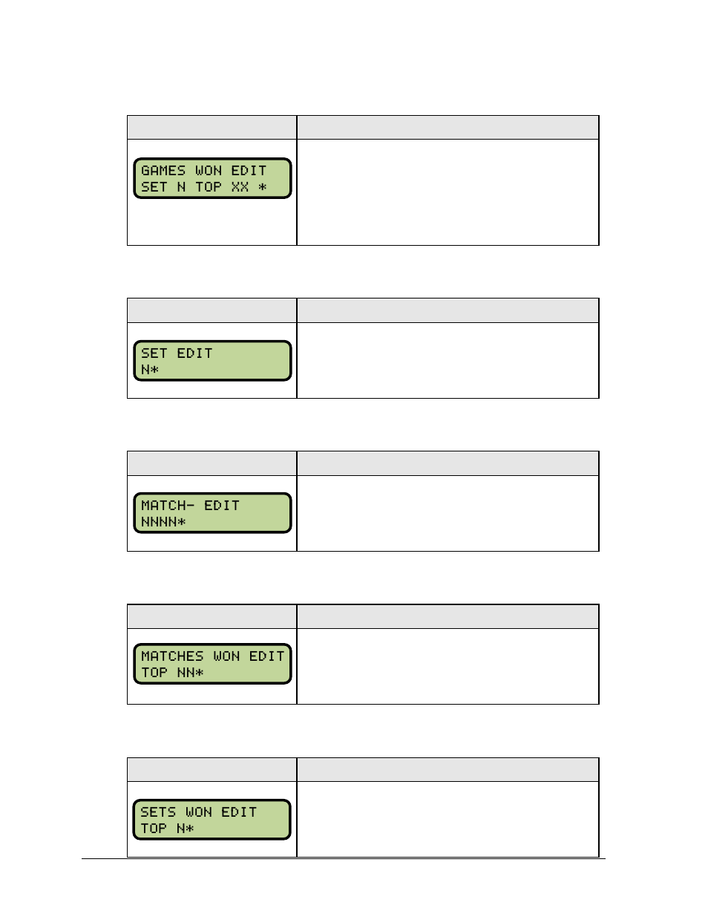
Task: Click empty description cell beside SET EDIT display
Action: pos(448,360)
